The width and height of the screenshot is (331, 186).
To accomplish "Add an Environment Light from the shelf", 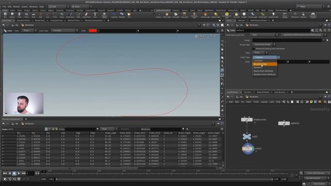I will click(x=227, y=15).
